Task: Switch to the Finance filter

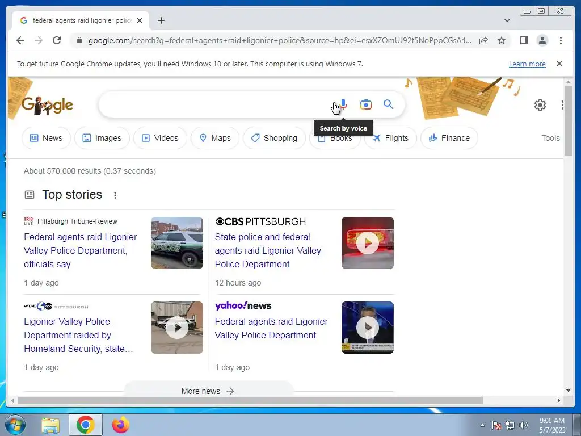Action: coord(449,138)
